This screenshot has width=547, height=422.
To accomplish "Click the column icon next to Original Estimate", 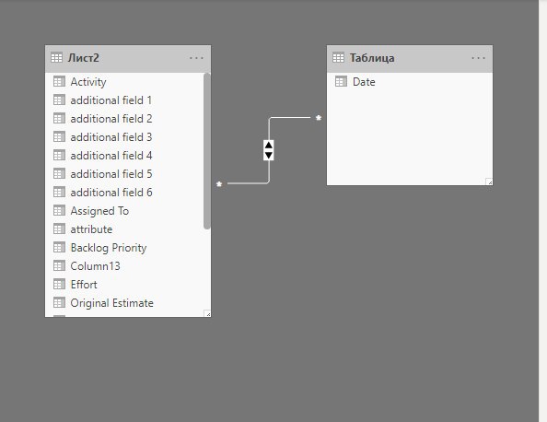I will pos(59,302).
